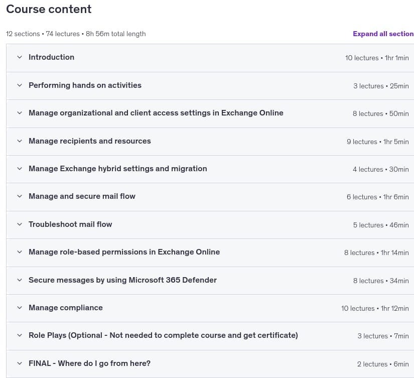Open Manage organizational and client access settings title
The width and height of the screenshot is (414, 378).
click(x=156, y=113)
